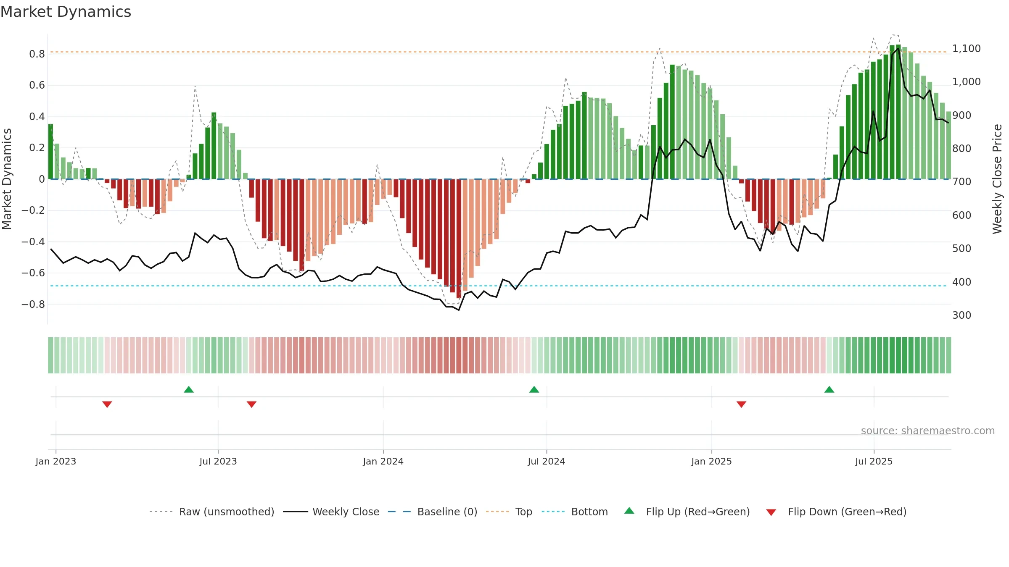Click the 400 right axis price label

tap(962, 282)
